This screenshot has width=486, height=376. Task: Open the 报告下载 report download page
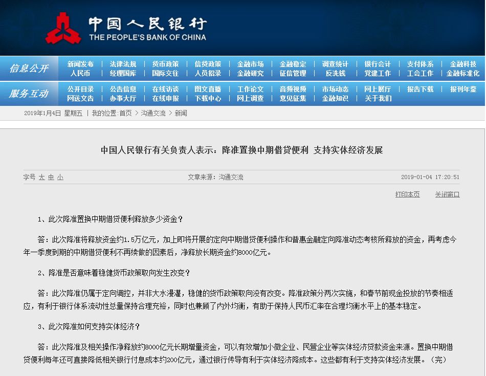click(421, 89)
